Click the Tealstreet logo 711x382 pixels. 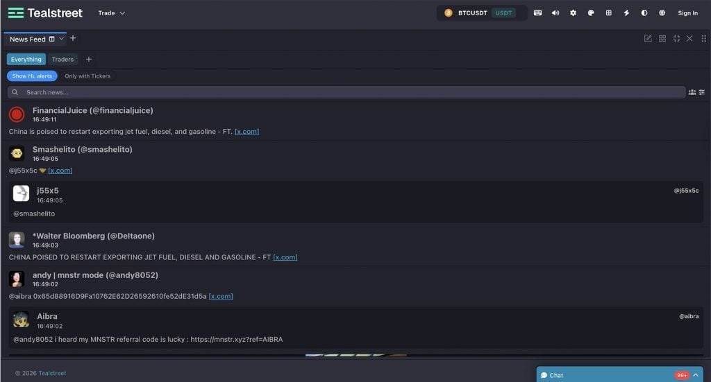tap(45, 12)
